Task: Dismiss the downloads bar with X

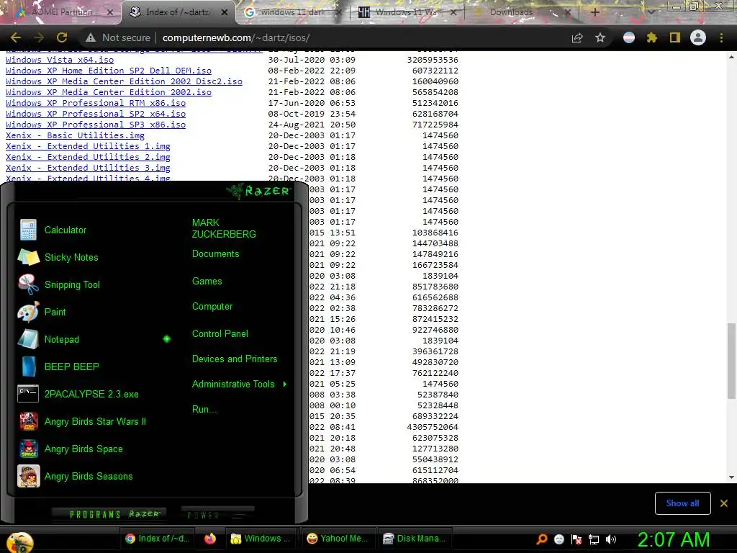Action: click(x=724, y=503)
